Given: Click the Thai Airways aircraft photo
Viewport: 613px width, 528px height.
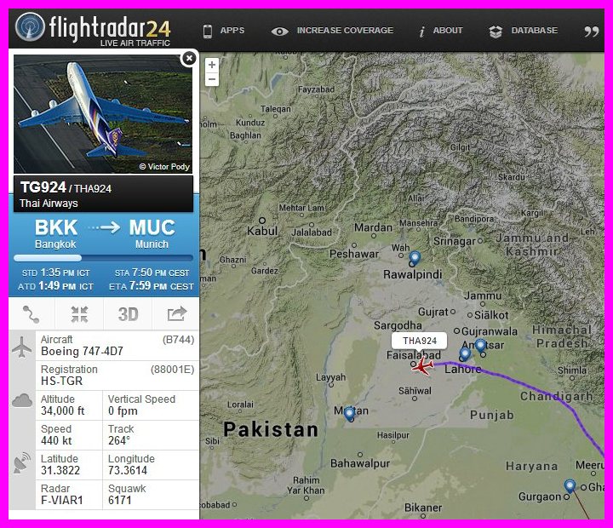Looking at the screenshot, I should (103, 114).
